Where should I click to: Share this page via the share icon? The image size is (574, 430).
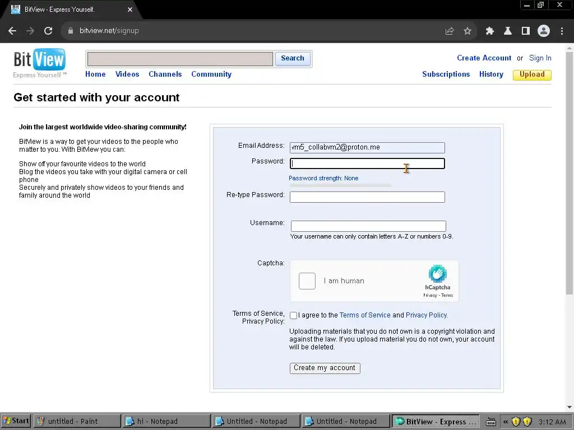click(449, 31)
